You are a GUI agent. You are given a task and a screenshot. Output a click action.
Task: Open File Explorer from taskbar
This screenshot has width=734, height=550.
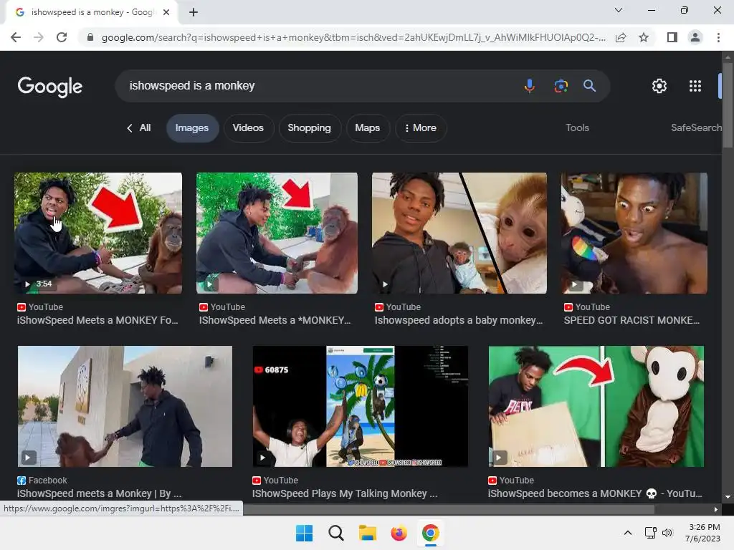[x=368, y=533]
